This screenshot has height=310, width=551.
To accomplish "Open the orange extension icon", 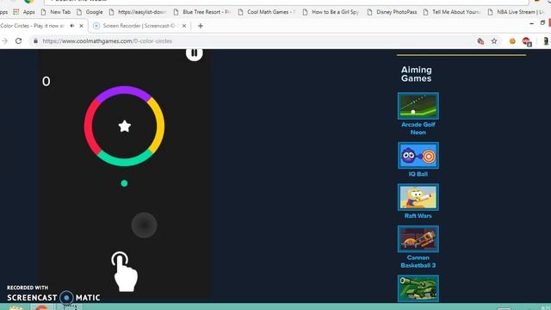I will pos(512,41).
